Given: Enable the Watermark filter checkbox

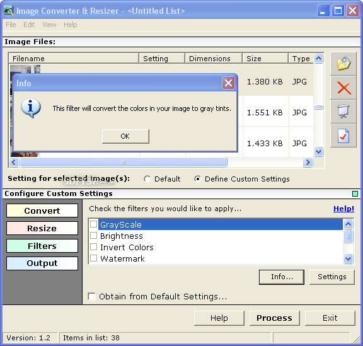Looking at the screenshot, I should [x=93, y=258].
